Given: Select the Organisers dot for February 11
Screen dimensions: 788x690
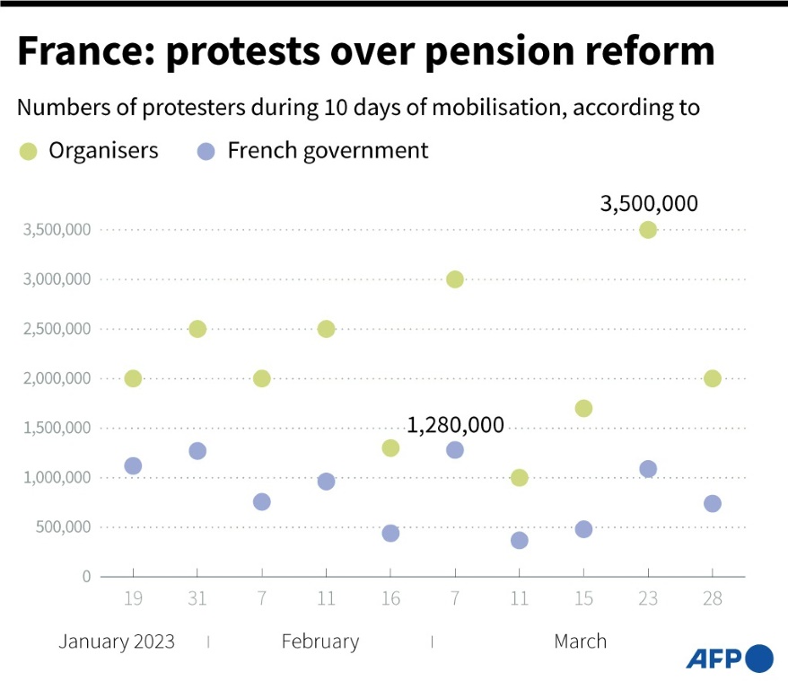Looking at the screenshot, I should coord(326,329).
